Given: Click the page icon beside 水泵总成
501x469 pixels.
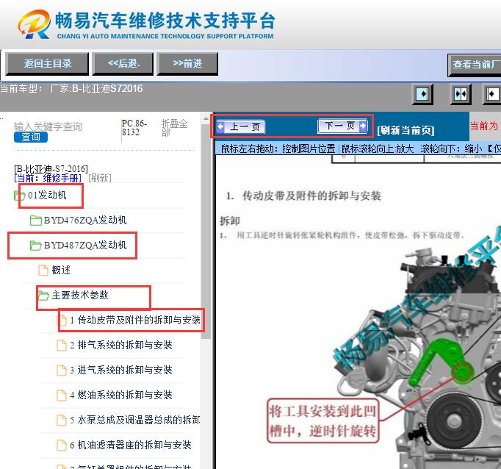Looking at the screenshot, I should (62, 420).
